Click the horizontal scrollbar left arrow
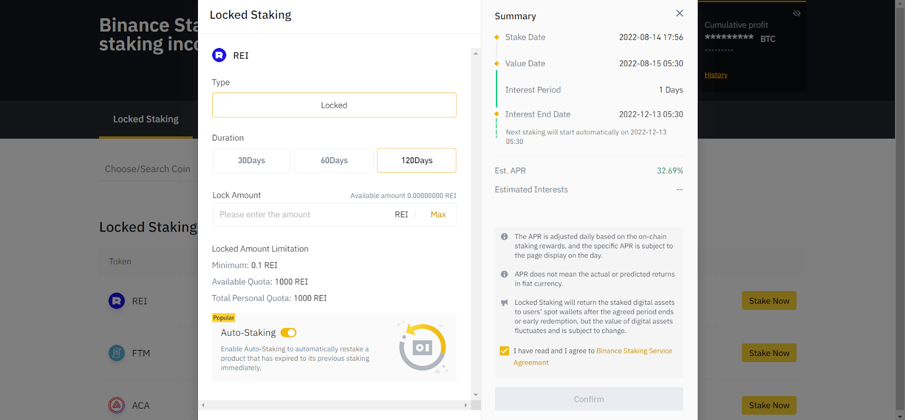 point(203,405)
